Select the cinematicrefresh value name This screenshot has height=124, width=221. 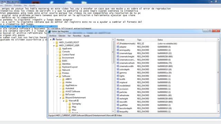tap(127, 63)
